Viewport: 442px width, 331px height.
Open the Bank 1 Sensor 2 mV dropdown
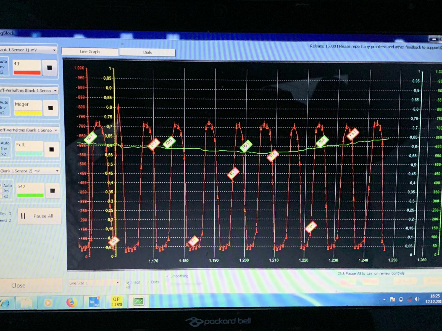pyautogui.click(x=57, y=171)
